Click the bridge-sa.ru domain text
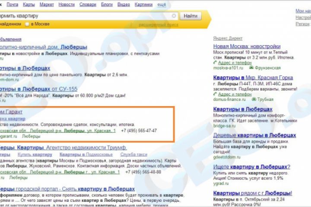Viewport: 311px width, 207px height. 224,126
